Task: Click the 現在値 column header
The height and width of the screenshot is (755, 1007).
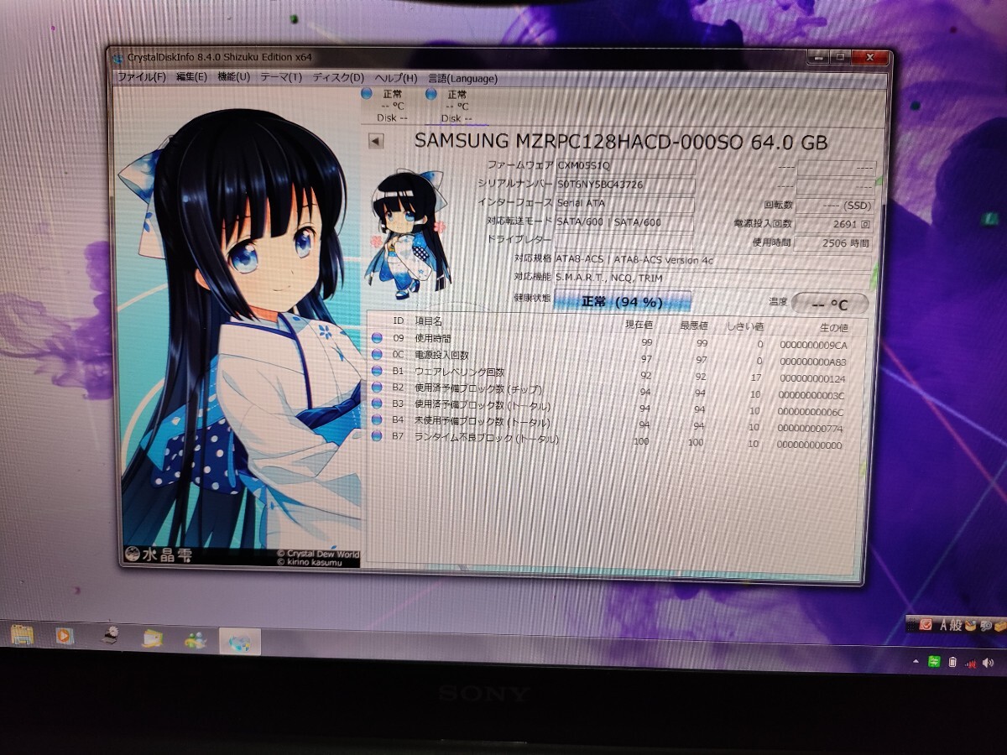Action: tap(639, 325)
